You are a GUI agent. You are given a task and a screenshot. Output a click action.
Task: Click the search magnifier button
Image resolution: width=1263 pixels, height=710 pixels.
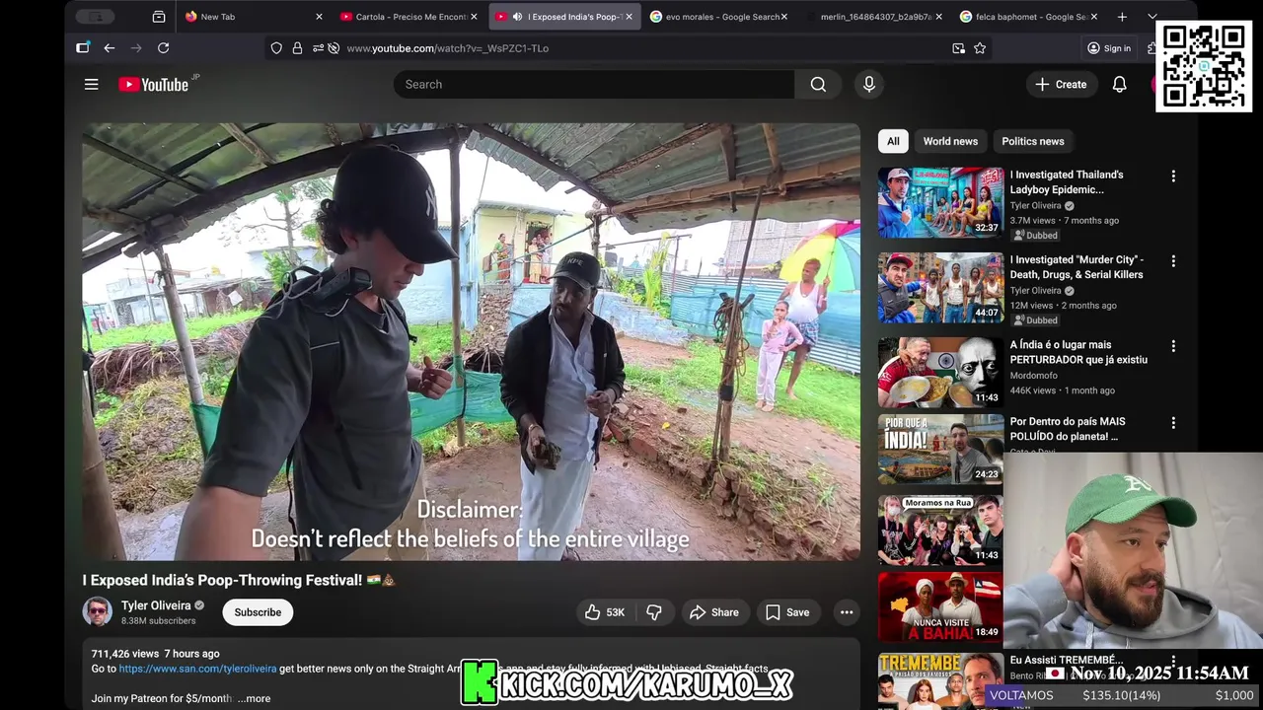click(x=818, y=85)
